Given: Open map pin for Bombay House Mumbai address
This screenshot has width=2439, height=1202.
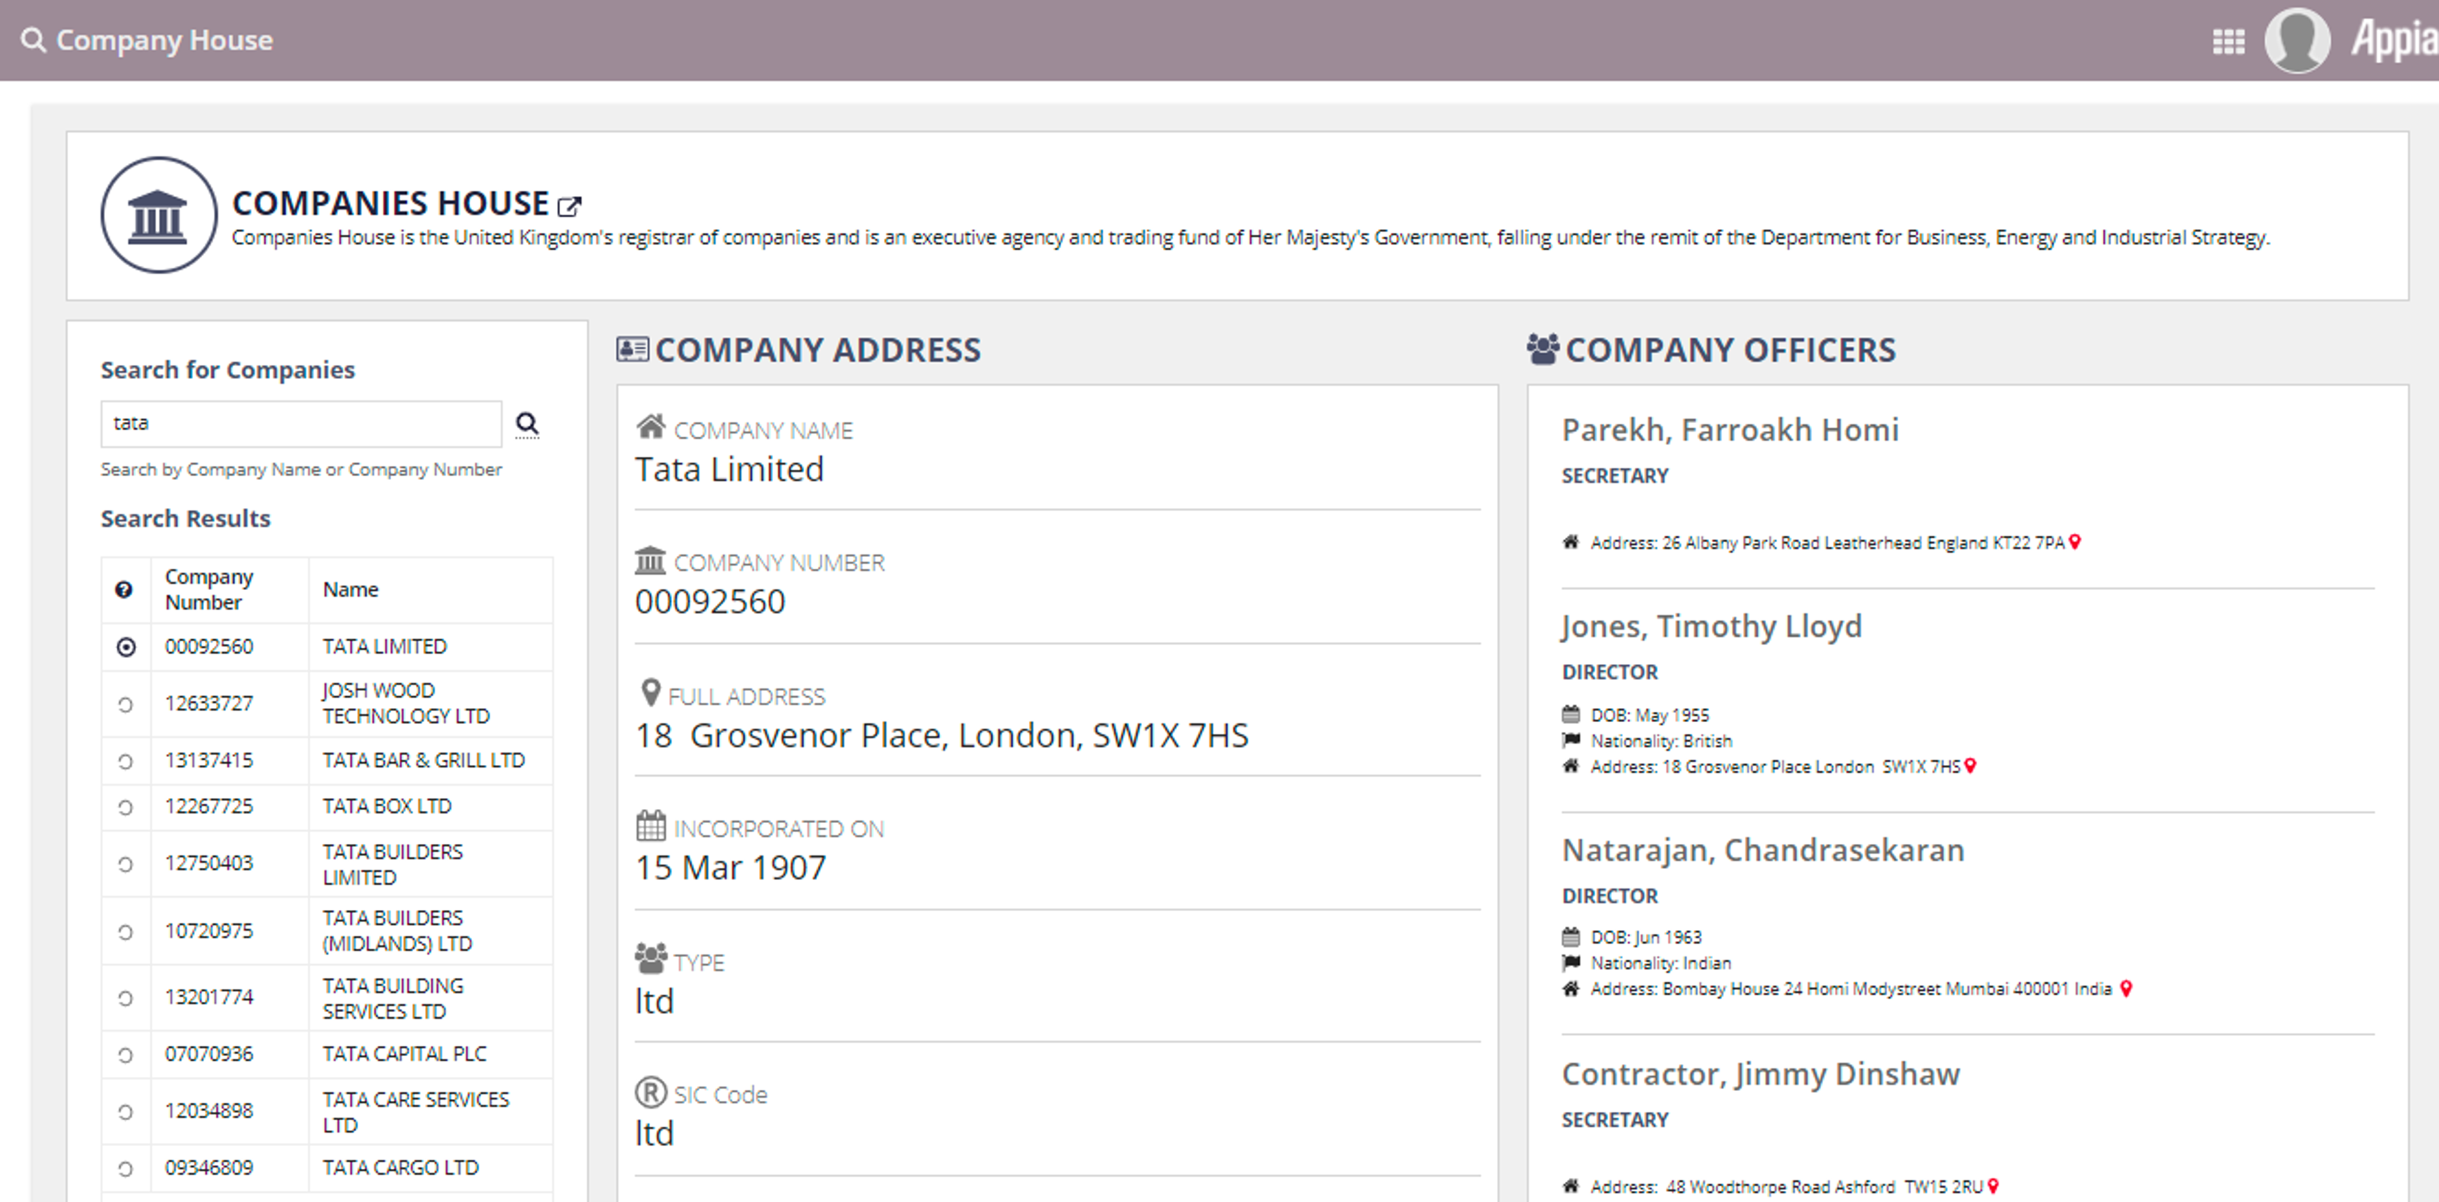Looking at the screenshot, I should pyautogui.click(x=2126, y=988).
